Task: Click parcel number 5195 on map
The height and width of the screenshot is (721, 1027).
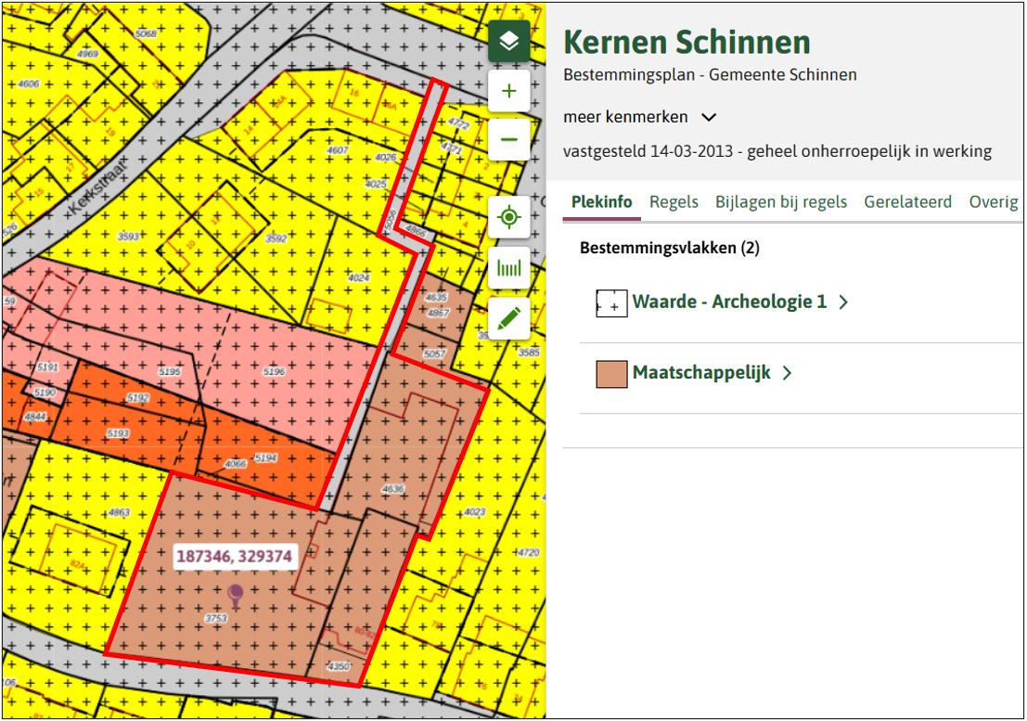Action: point(170,371)
